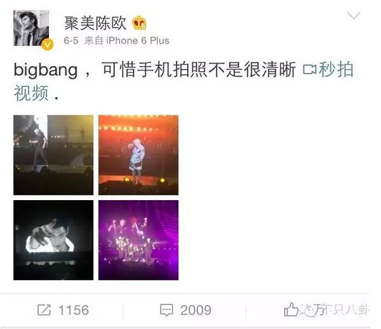Tap the bigbang post text body
Image resolution: width=381 pixels, height=329 pixels.
click(x=154, y=70)
